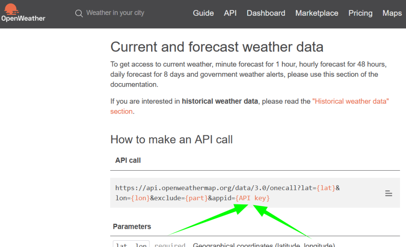This screenshot has height=247, width=406.
Task: View the Pricing page
Action: coord(360,13)
